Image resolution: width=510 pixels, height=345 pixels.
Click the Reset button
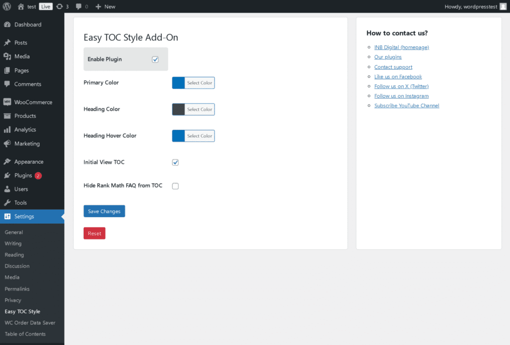click(x=94, y=233)
